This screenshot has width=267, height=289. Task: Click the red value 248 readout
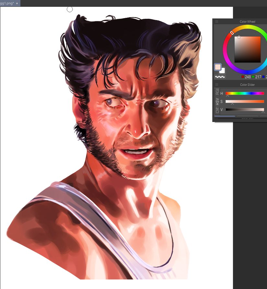248,77
